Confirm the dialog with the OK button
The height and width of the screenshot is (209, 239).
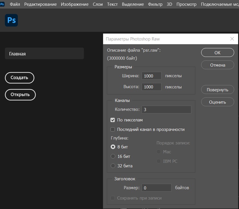pos(217,53)
